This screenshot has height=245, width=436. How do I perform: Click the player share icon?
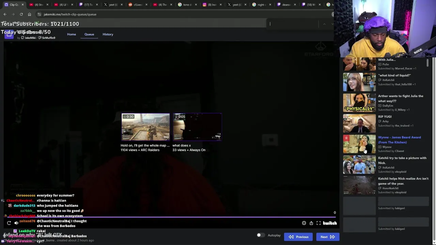pos(311,223)
